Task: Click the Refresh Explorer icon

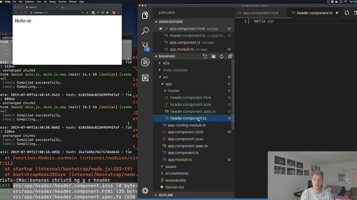Action: (x=221, y=56)
